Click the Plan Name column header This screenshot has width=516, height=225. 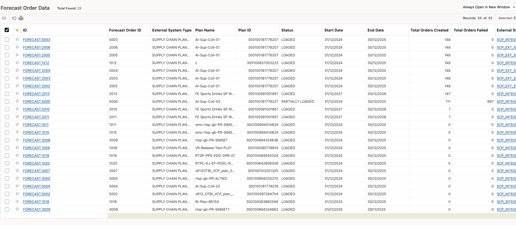tap(205, 30)
